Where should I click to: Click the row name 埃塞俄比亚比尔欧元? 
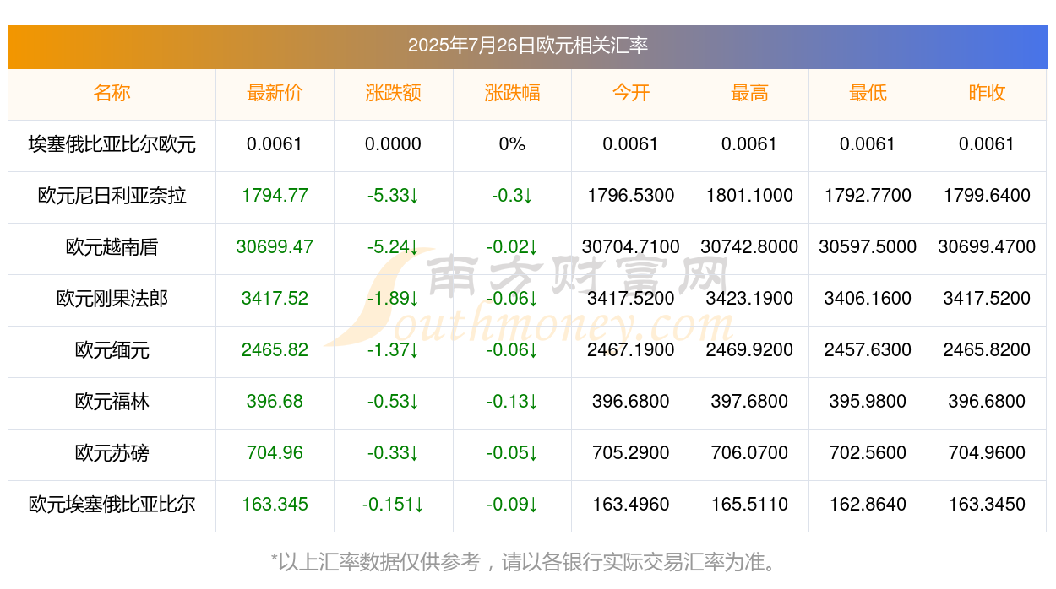pos(112,144)
